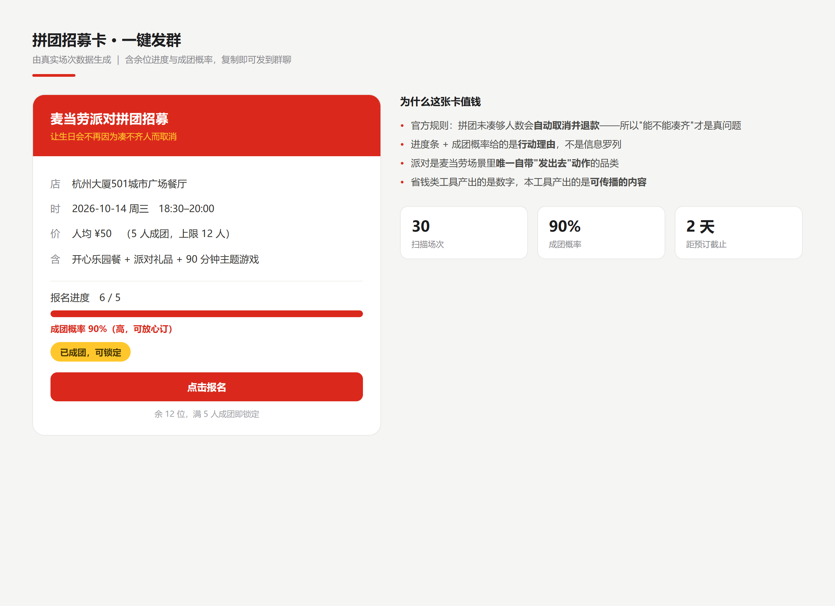835x606 pixels.
Task: Select the 拼团招募卡 · 一键发群 page title
Action: [x=107, y=40]
